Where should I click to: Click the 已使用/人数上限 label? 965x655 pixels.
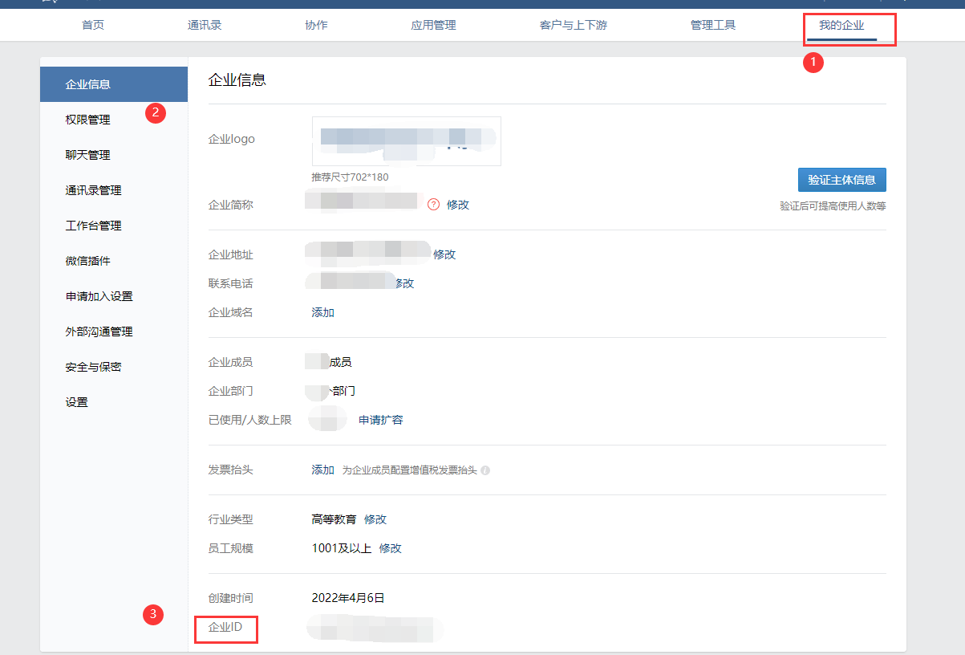[250, 420]
